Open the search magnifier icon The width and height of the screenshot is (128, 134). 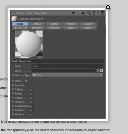(89, 13)
